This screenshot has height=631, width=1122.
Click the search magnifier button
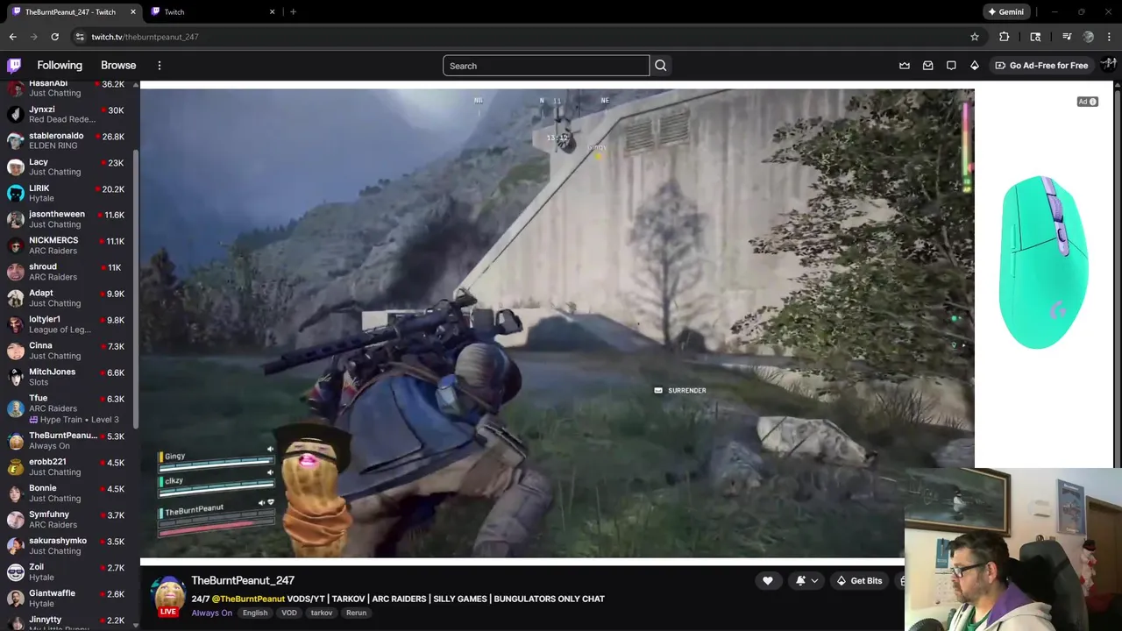pyautogui.click(x=661, y=66)
